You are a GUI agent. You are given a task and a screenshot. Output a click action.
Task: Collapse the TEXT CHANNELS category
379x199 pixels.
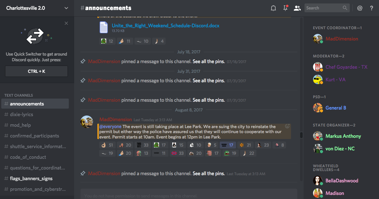point(19,95)
